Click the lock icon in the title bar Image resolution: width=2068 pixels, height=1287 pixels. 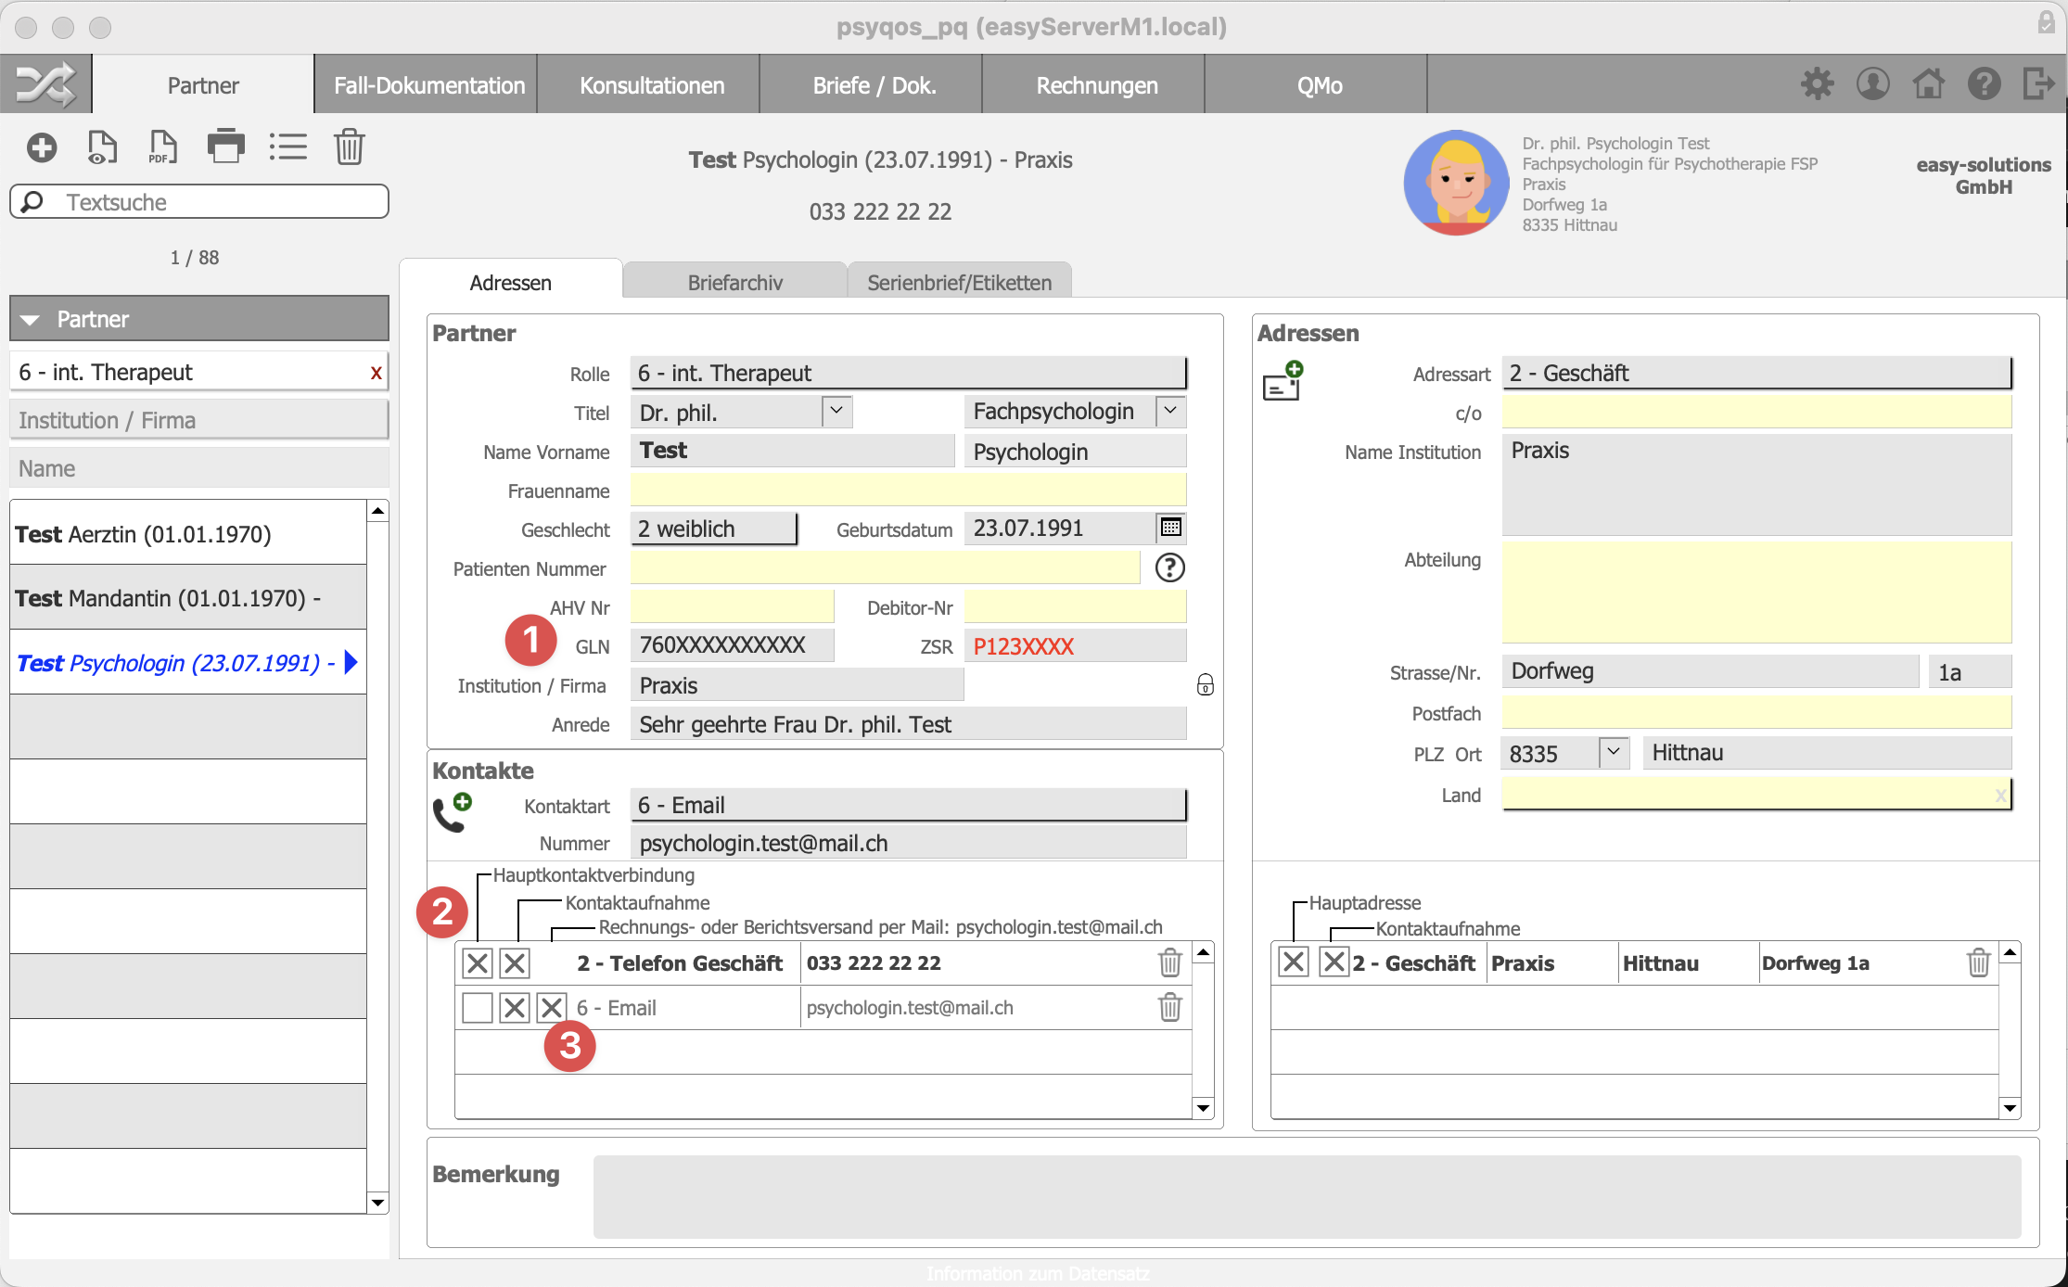coord(2047,22)
